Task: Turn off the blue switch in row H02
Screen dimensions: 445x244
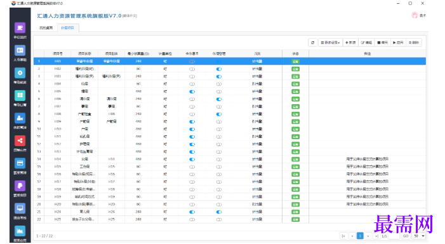Action: tap(219, 69)
